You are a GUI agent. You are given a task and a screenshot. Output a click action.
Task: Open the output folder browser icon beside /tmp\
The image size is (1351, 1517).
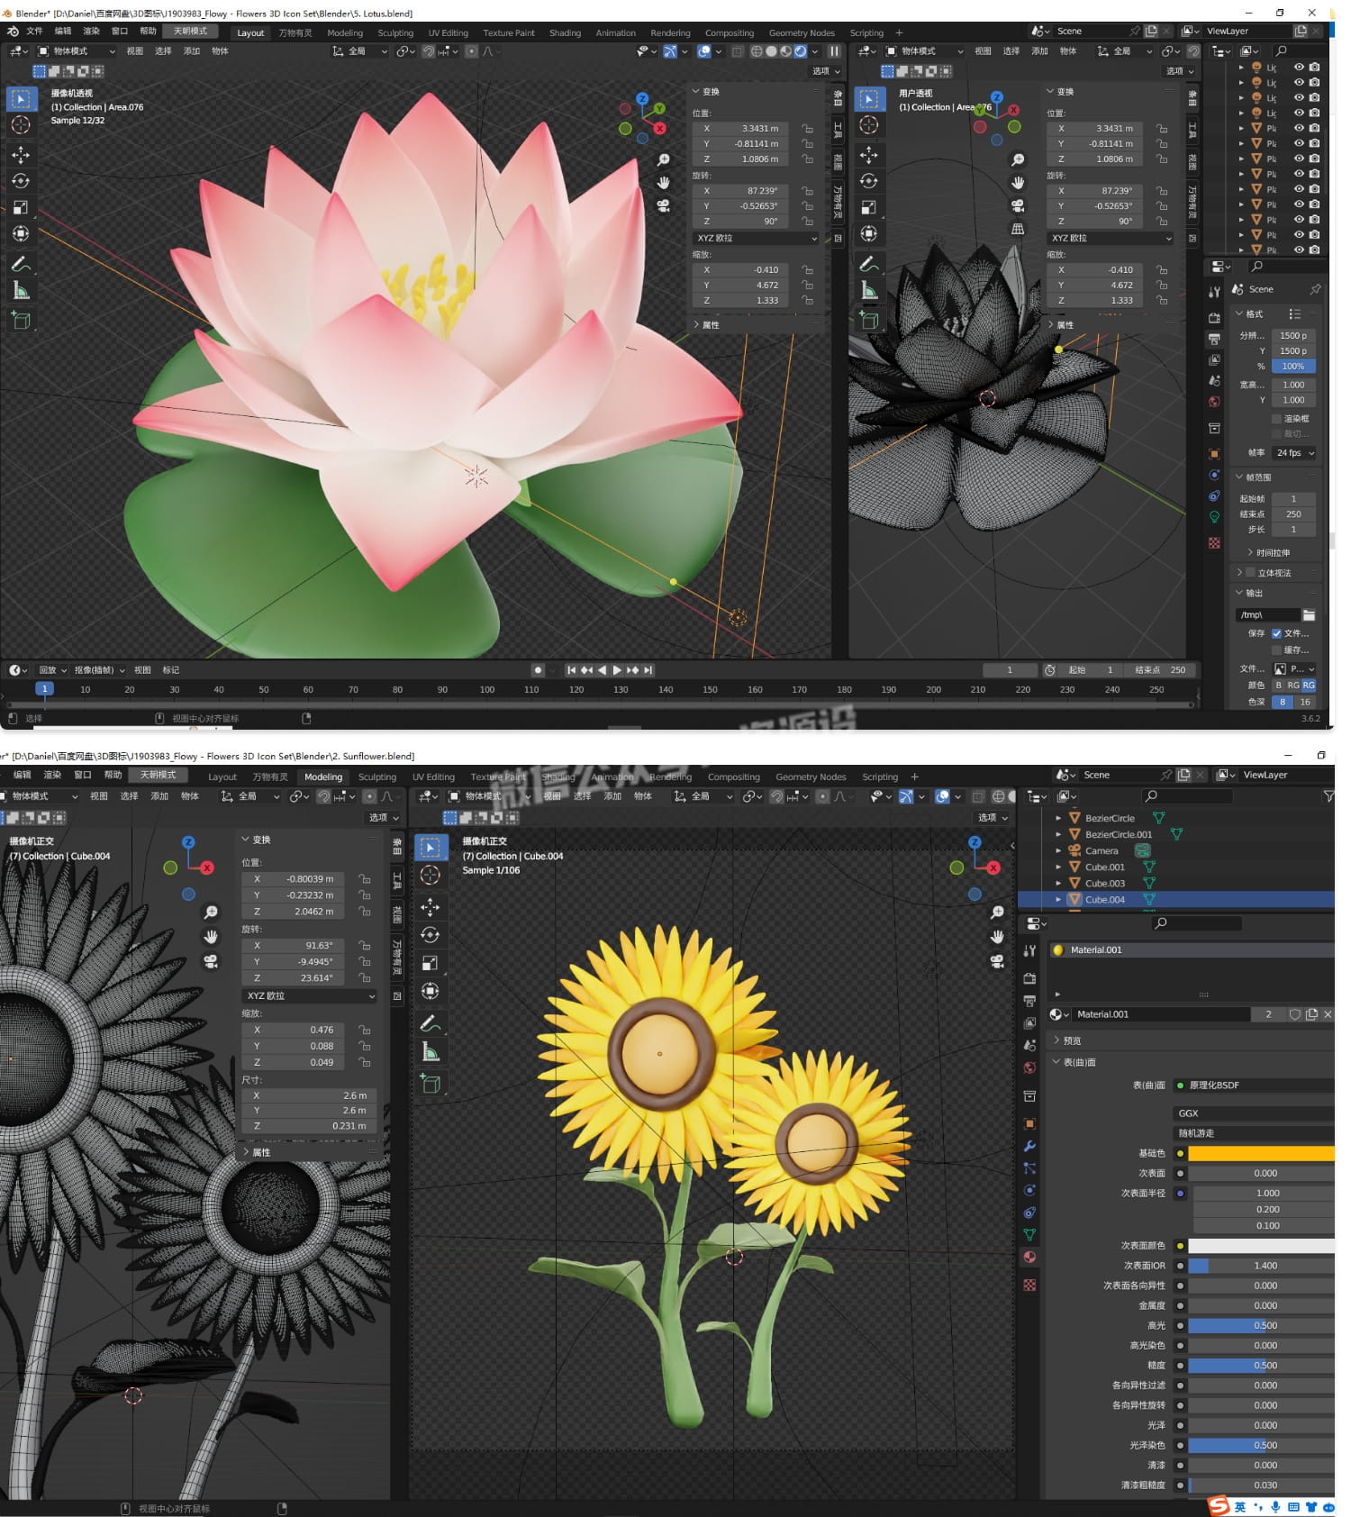[x=1309, y=615]
